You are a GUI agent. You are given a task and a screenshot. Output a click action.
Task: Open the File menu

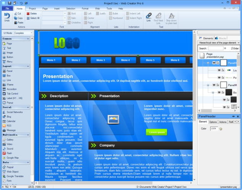7,8
